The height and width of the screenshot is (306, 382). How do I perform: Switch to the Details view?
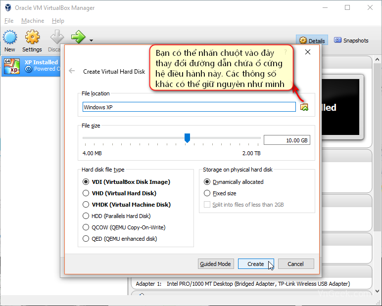pos(312,41)
